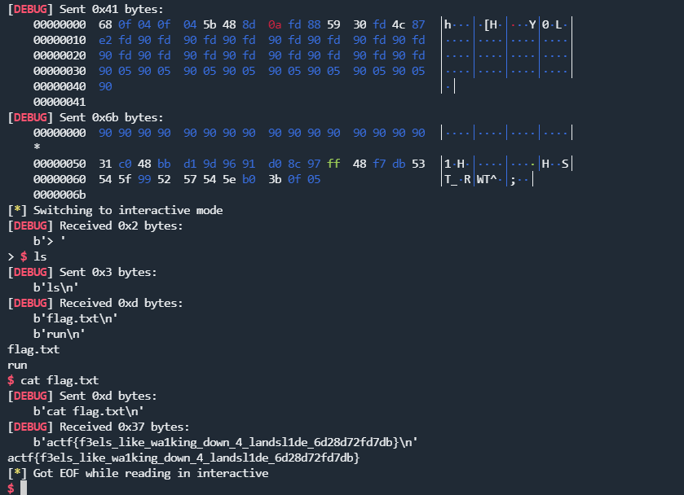Click the green ff byte in hex dump
Screen dimensions: 684x495
pos(333,164)
